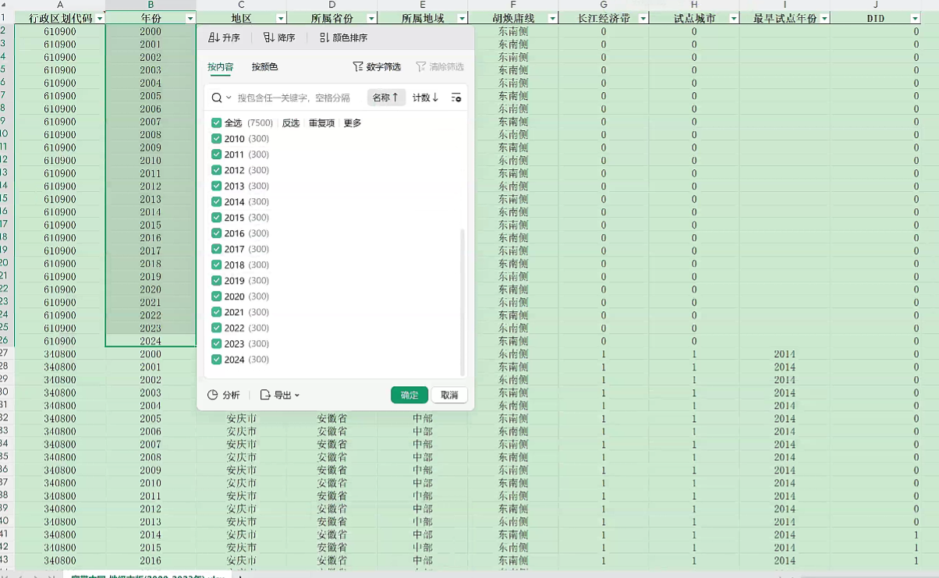This screenshot has width=939, height=578.
Task: Expand the 试点城市 column filter arrow
Action: tap(734, 18)
